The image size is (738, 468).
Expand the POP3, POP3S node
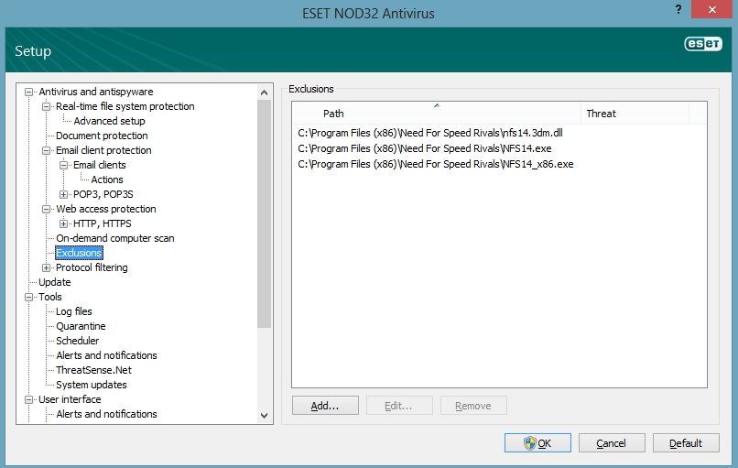tap(63, 194)
